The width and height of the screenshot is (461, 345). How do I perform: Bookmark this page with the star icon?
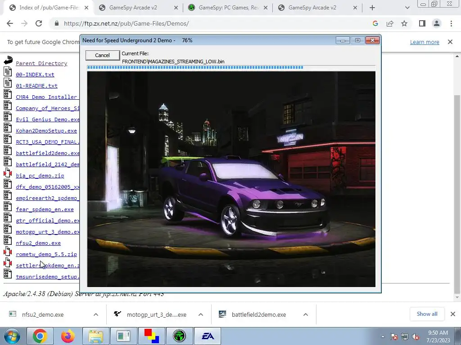pyautogui.click(x=404, y=23)
